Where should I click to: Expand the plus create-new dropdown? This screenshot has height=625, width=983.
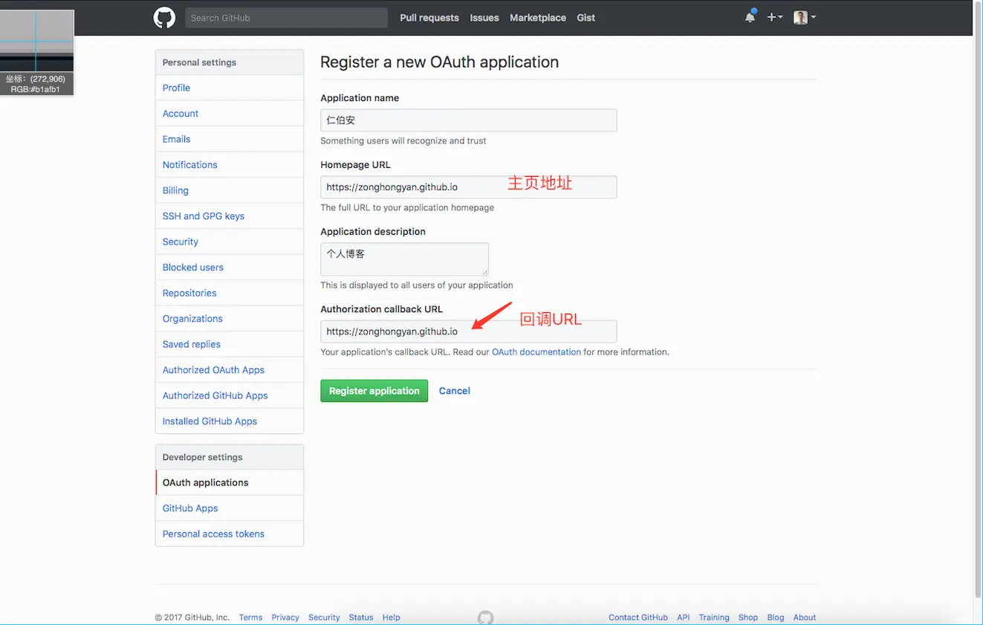[x=775, y=17]
